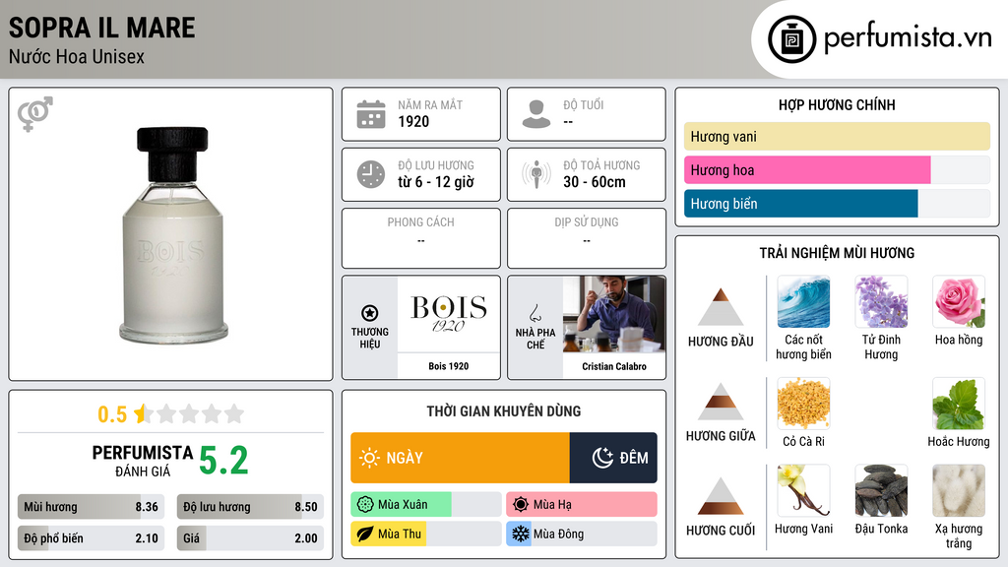
Task: Click the flower icon beside Mùa Xuân
Action: tap(365, 505)
